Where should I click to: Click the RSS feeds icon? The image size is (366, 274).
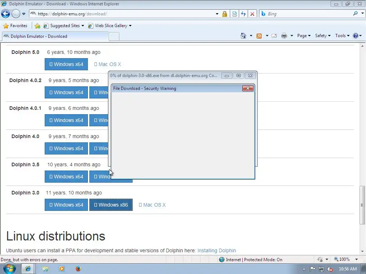click(x=259, y=36)
